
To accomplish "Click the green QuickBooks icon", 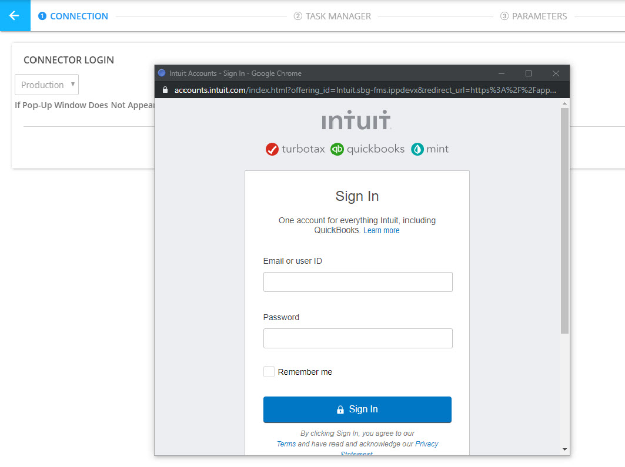I will pyautogui.click(x=337, y=149).
